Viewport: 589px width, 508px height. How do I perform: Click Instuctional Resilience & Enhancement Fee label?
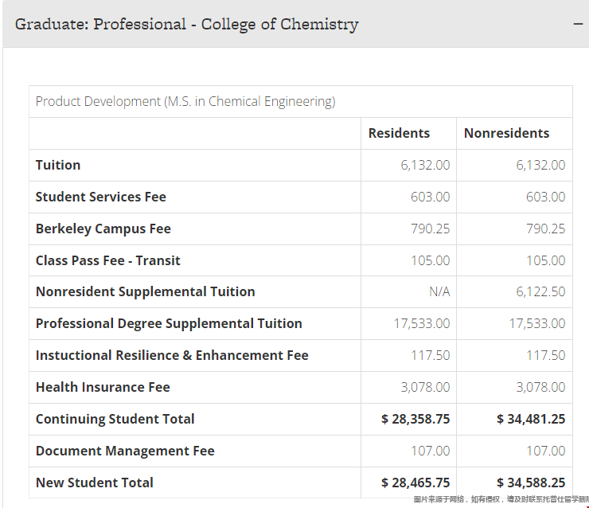172,355
